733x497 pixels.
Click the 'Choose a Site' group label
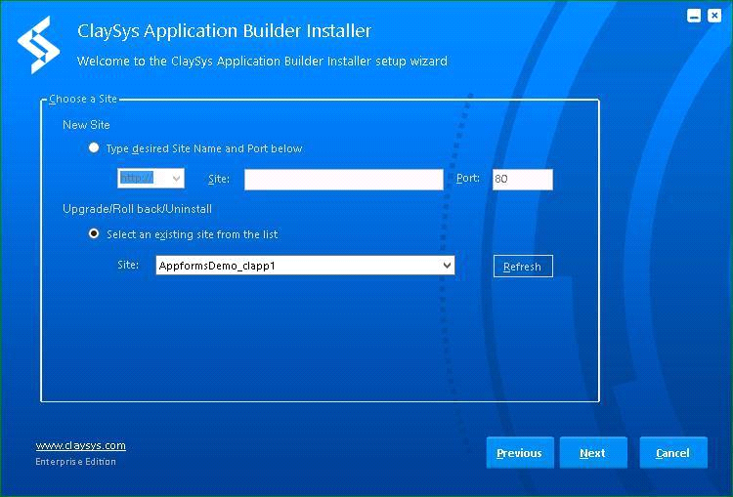tap(83, 99)
